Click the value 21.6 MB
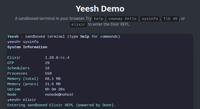200x109 pixels. point(53,84)
